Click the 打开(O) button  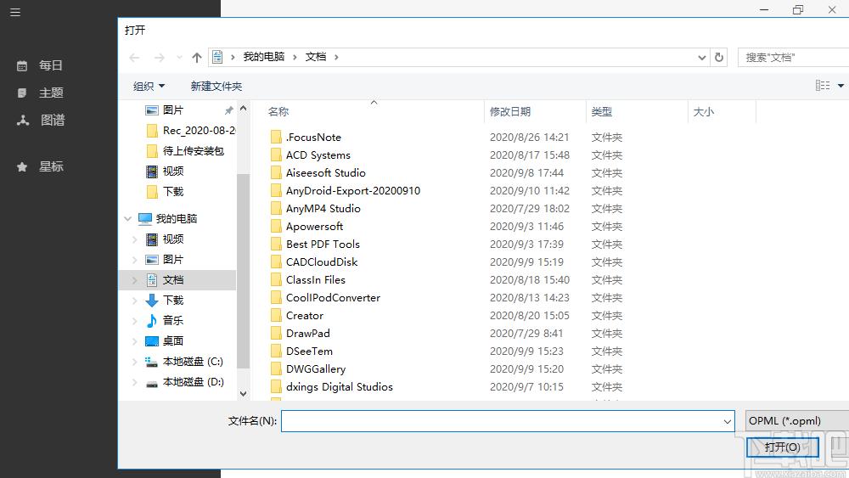pos(782,447)
